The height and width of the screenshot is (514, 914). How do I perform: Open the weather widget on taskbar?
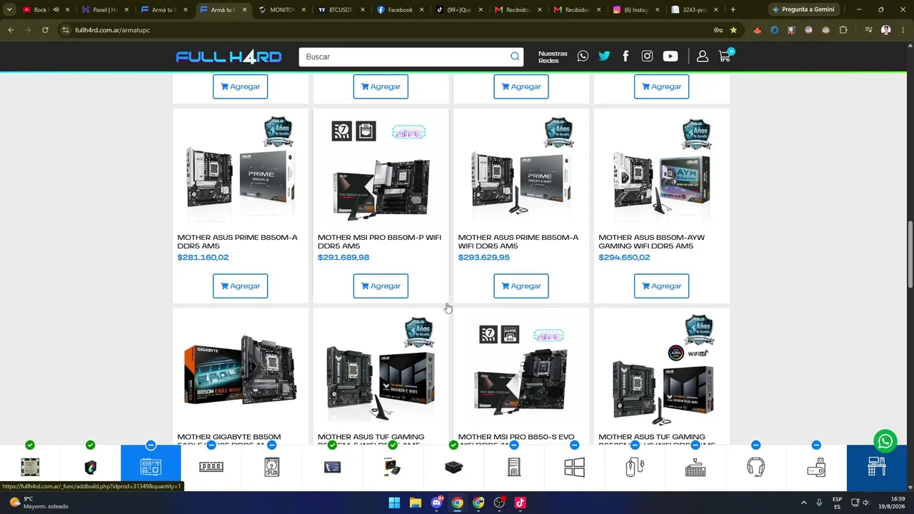pyautogui.click(x=39, y=503)
